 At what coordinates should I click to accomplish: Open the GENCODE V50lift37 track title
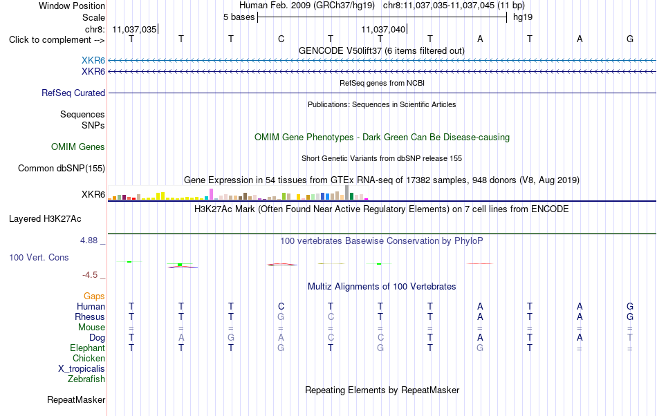[381, 50]
